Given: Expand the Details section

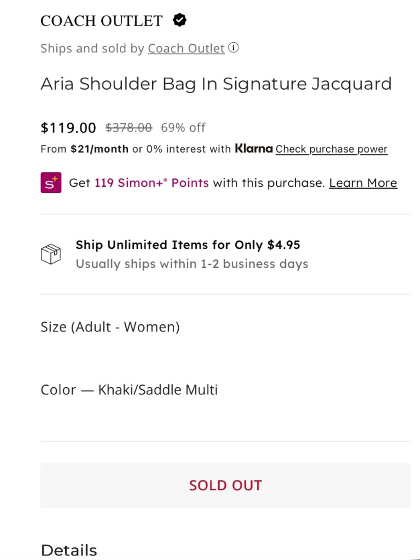Looking at the screenshot, I should 68,549.
